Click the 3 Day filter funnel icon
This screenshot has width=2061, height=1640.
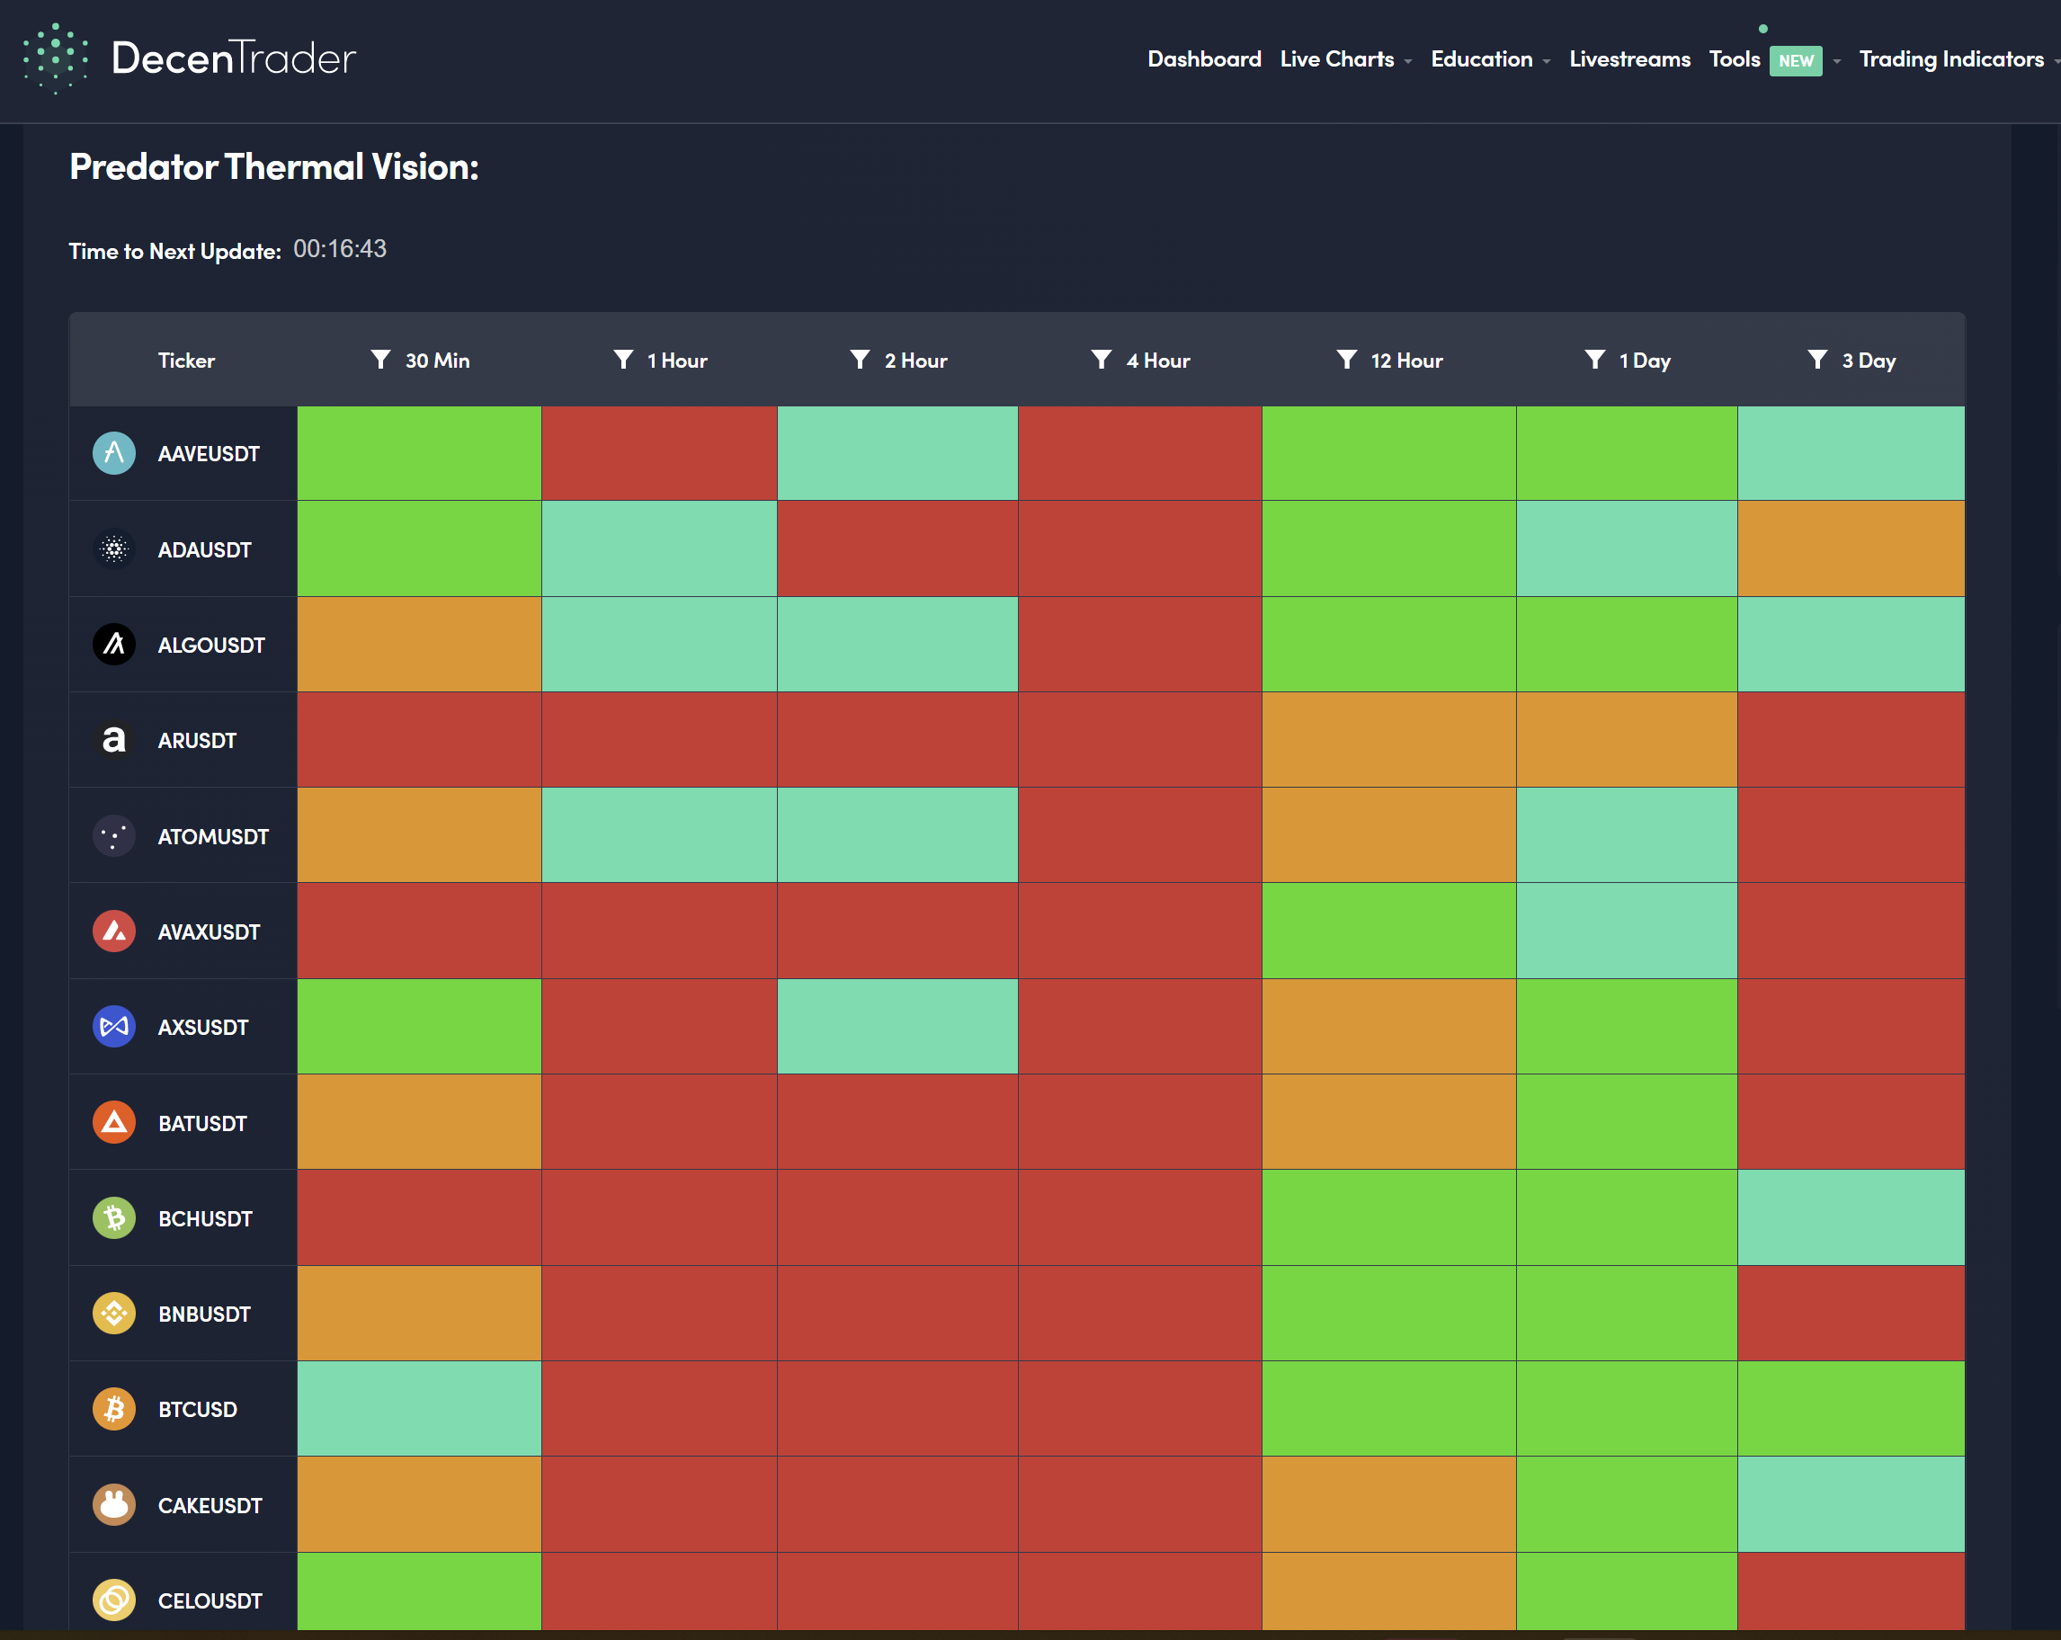tap(1817, 360)
